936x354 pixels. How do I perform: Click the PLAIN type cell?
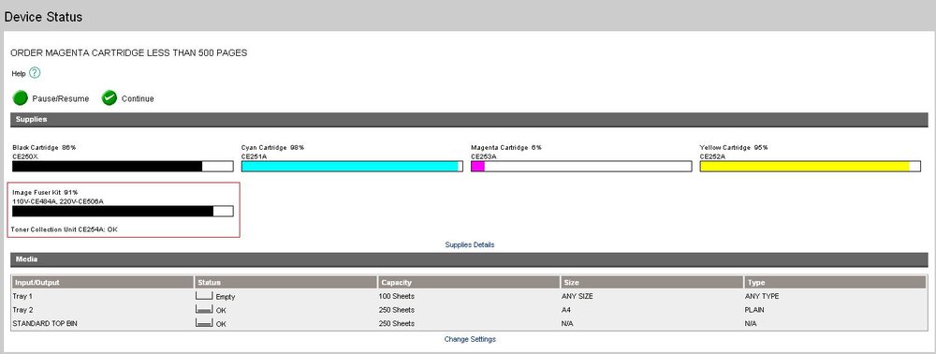pyautogui.click(x=755, y=310)
